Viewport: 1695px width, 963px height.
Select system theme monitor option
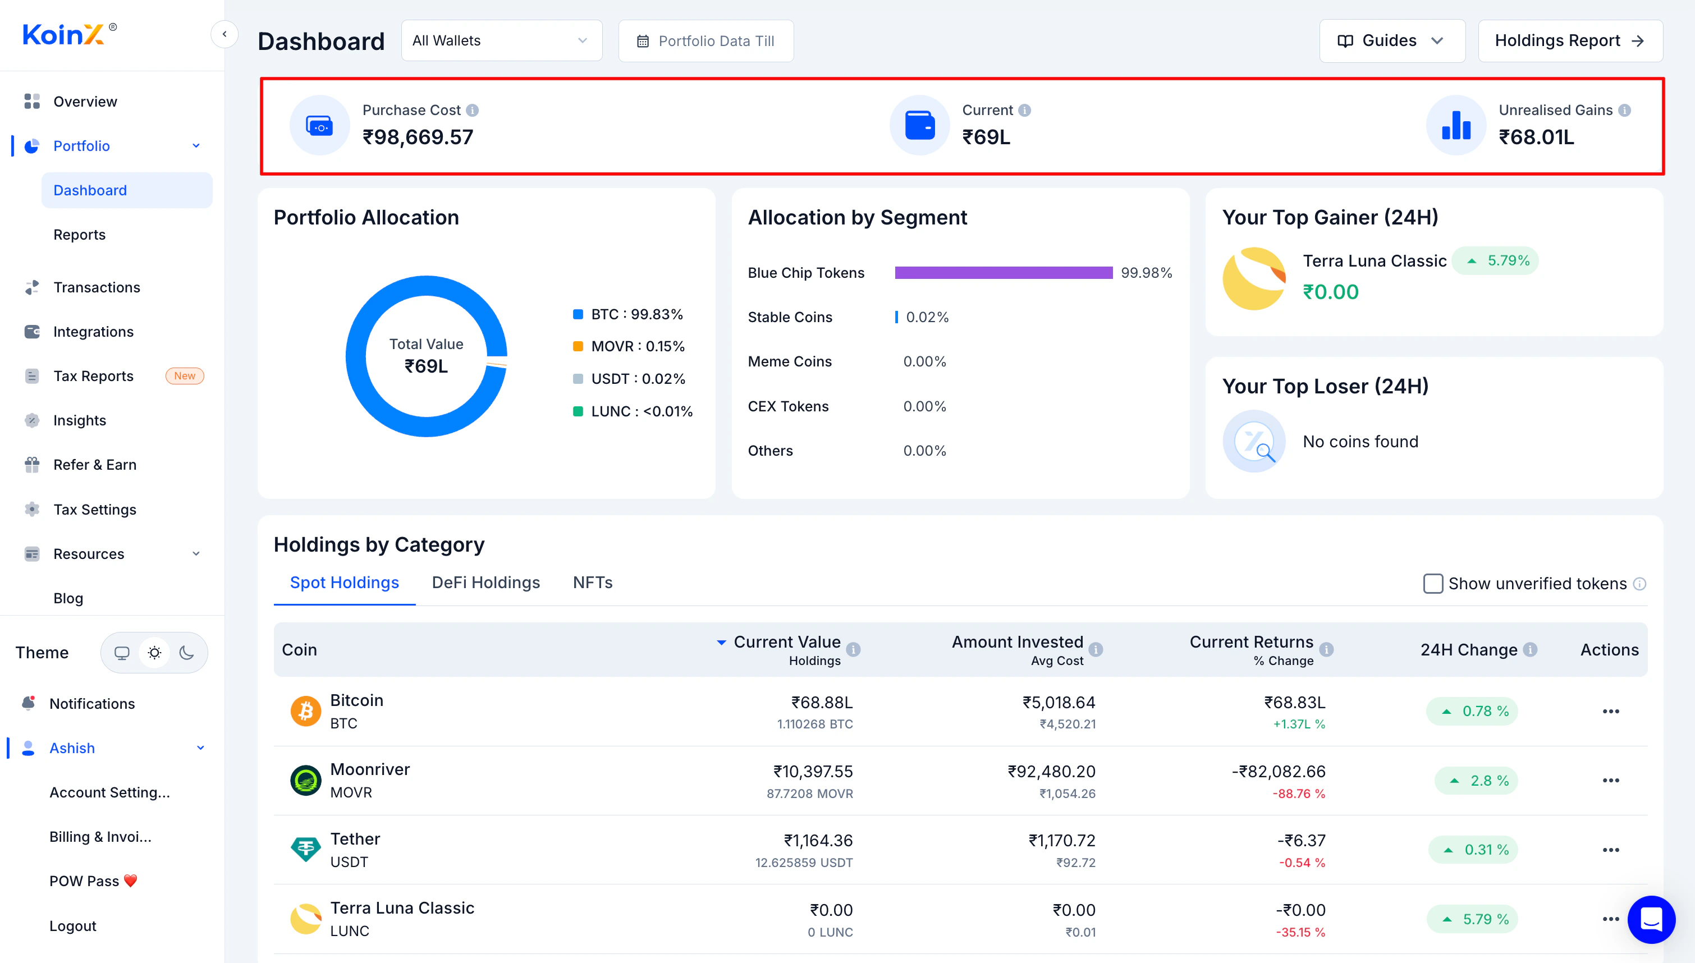(x=122, y=653)
